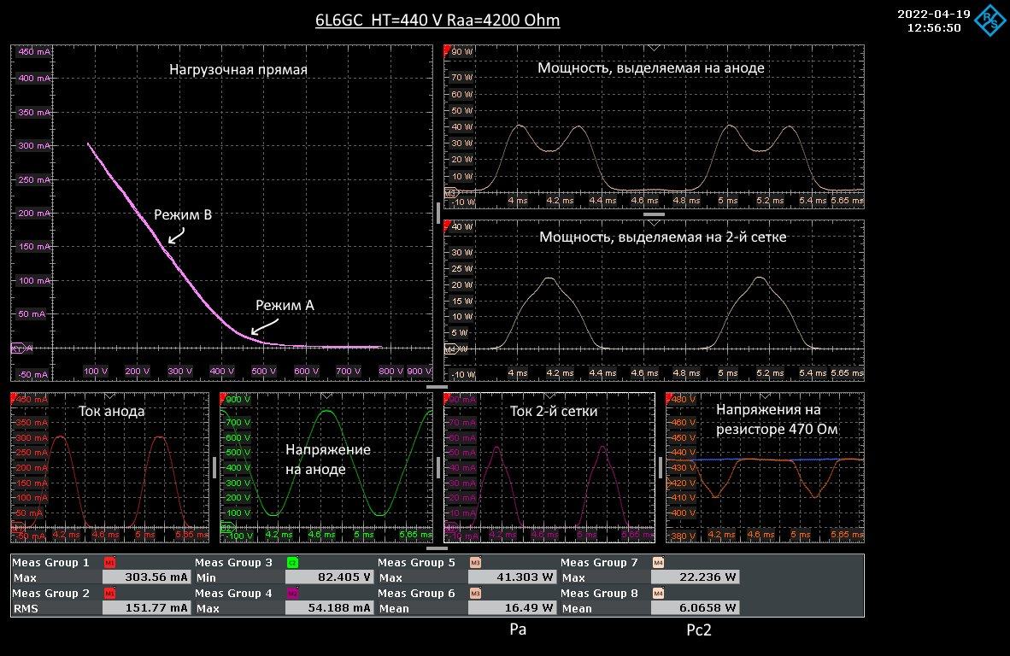Screen dimensions: 1010x656
Task: Click the M4 badge in Meas Group 7
Action: tap(658, 563)
